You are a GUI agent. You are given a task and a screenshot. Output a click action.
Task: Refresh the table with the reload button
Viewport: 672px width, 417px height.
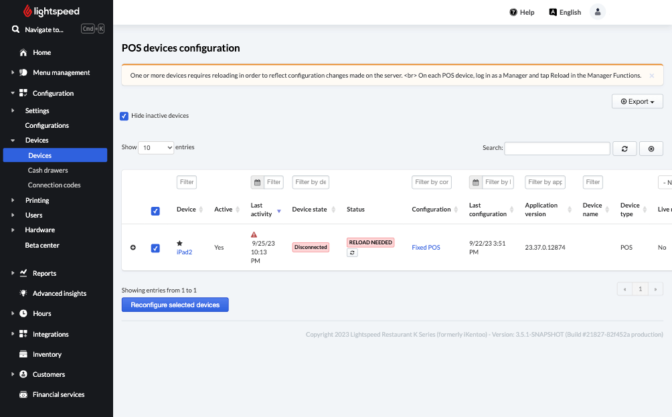click(x=624, y=149)
